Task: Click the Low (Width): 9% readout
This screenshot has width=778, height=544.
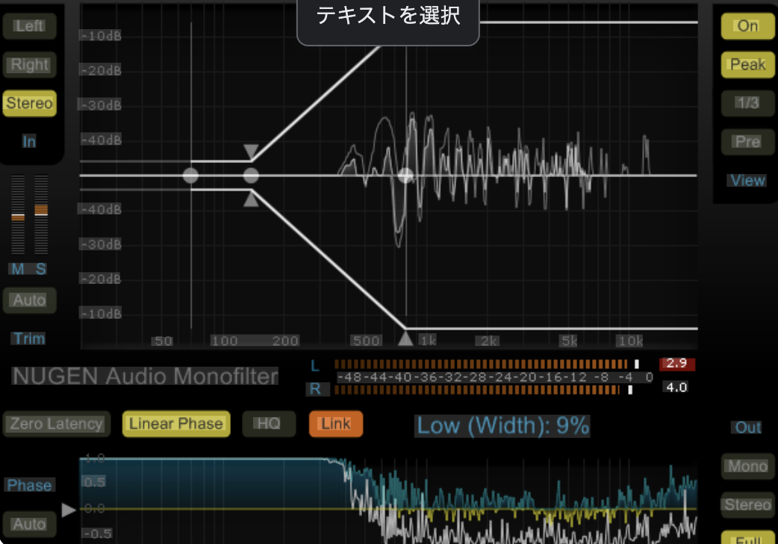Action: (502, 426)
